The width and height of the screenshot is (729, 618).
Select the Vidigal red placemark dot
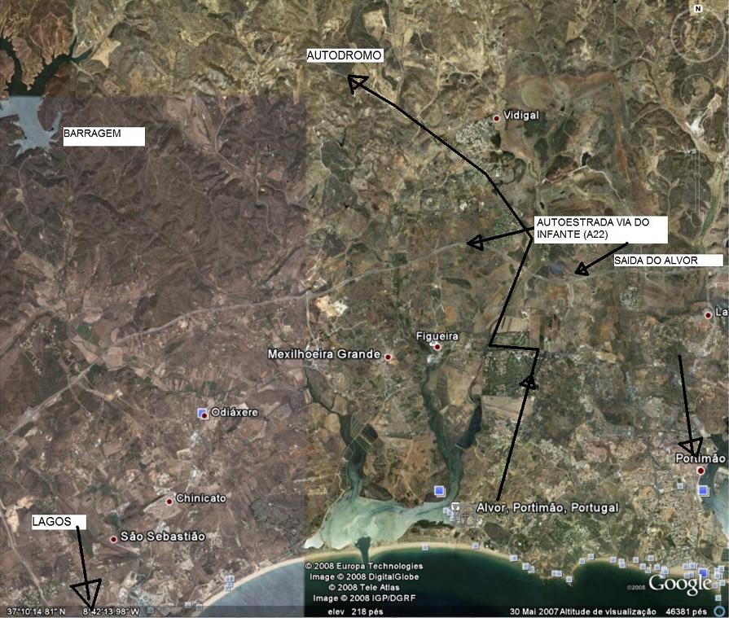(x=496, y=118)
